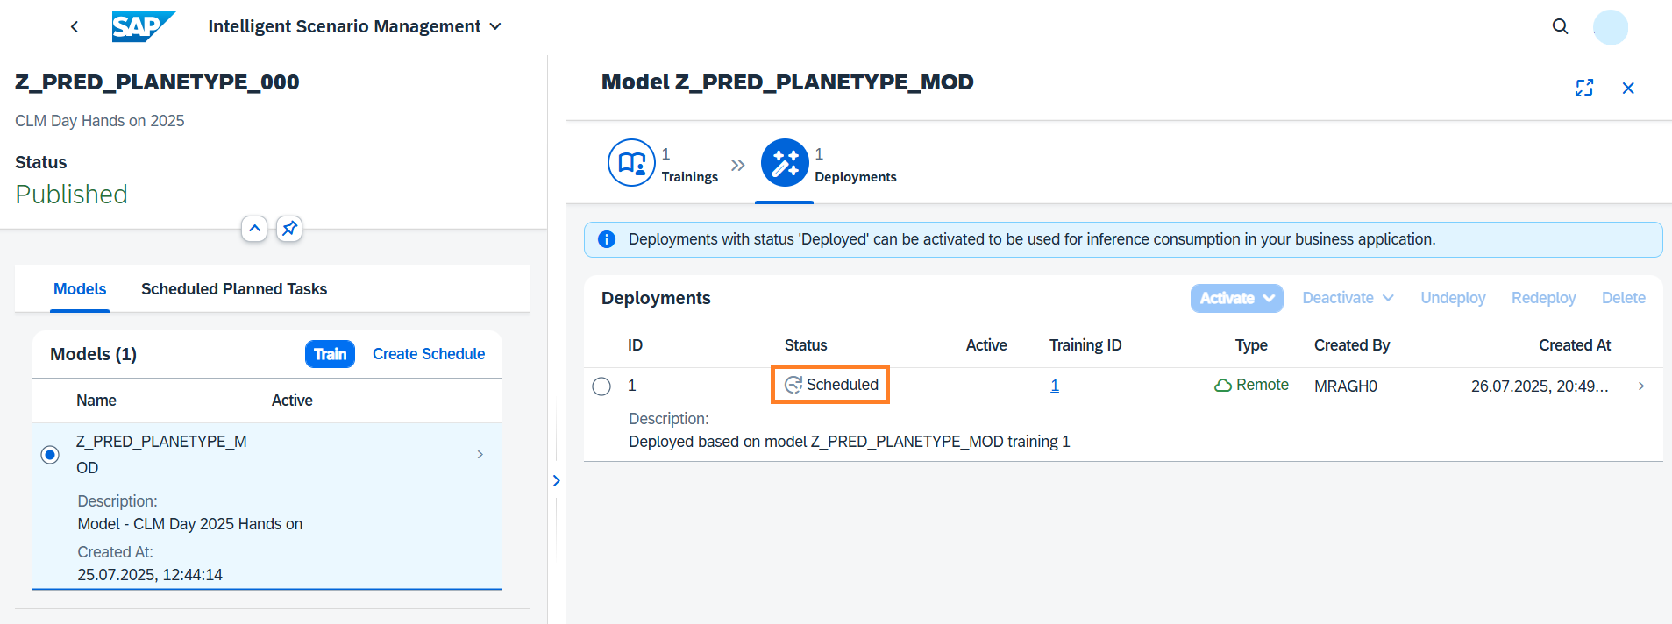Select the Models tab

pos(80,289)
